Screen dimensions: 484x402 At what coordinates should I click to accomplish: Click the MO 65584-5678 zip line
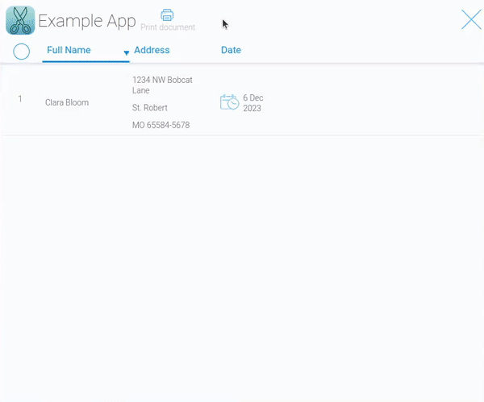[161, 125]
